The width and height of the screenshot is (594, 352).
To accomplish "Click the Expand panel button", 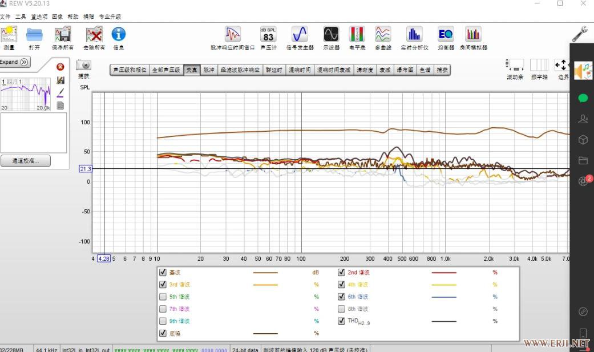I will pyautogui.click(x=15, y=62).
